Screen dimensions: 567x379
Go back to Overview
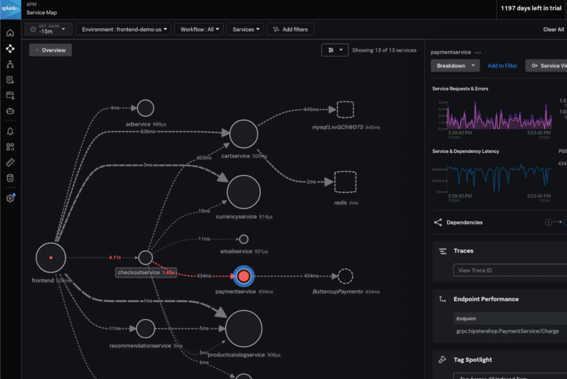[50, 50]
